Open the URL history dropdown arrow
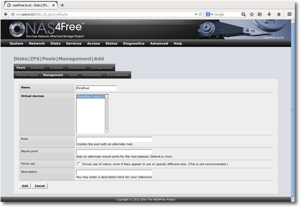Image resolution: width=300 pixels, height=207 pixels. click(x=196, y=14)
